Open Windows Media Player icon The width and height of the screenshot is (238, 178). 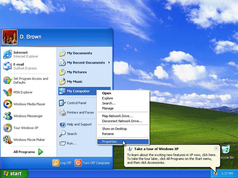click(x=7, y=104)
